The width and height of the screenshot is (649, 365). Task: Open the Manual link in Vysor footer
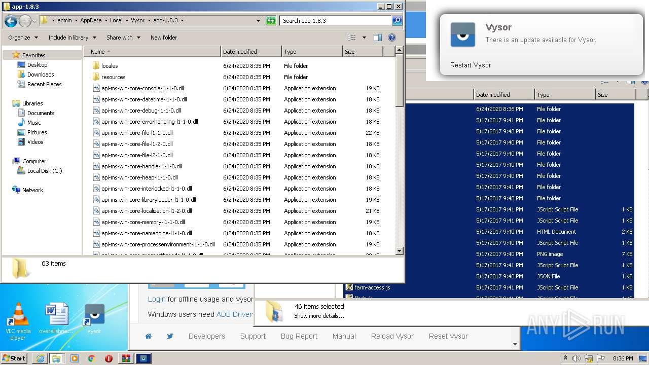[x=344, y=336]
